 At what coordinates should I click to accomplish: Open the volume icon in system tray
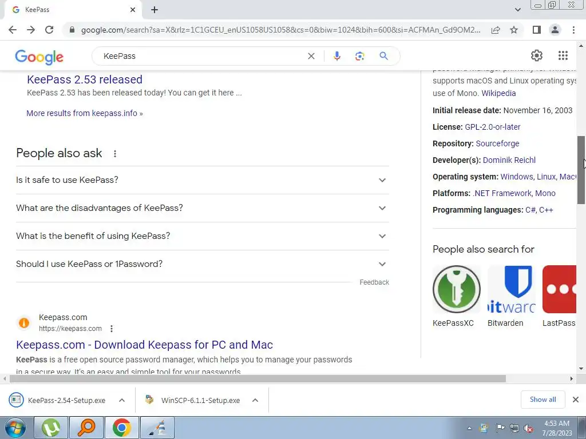pyautogui.click(x=528, y=428)
